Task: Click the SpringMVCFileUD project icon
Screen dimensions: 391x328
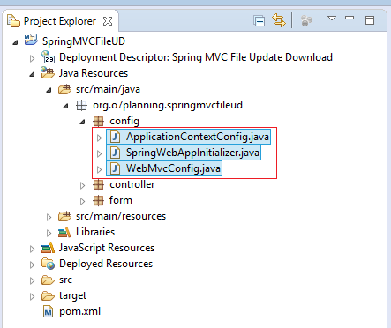Action: click(31, 41)
